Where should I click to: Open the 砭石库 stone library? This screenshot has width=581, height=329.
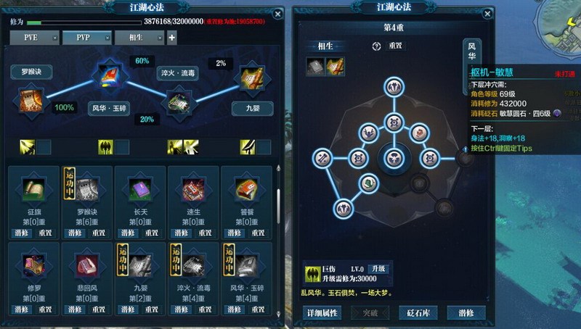pyautogui.click(x=418, y=313)
